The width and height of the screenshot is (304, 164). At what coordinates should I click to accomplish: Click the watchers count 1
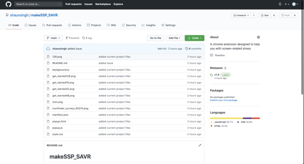coord(254,15)
